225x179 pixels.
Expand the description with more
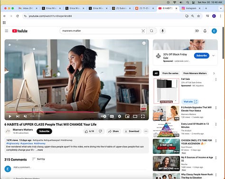click(39, 150)
